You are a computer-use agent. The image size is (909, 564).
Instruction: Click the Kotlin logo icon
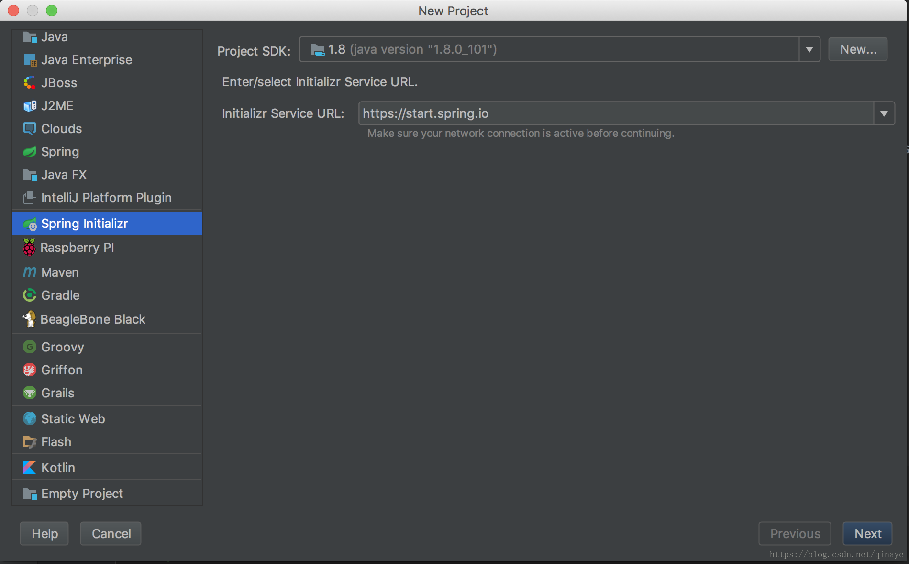coord(30,467)
